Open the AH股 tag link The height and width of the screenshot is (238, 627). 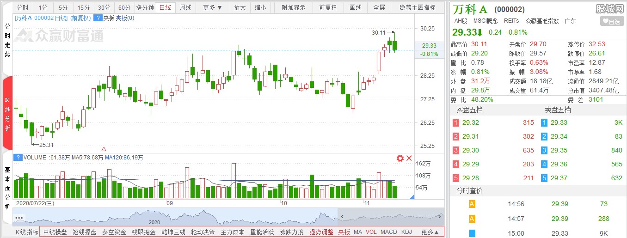tap(461, 21)
